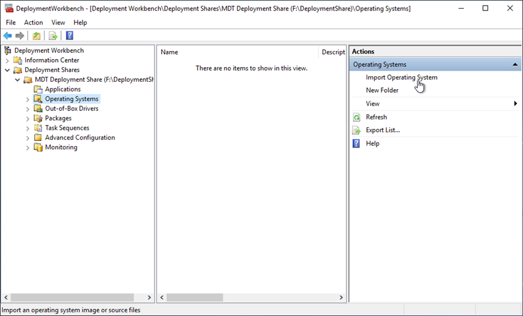523x316 pixels.
Task: Click the Deployment Workbench root node icon
Action: 7,50
